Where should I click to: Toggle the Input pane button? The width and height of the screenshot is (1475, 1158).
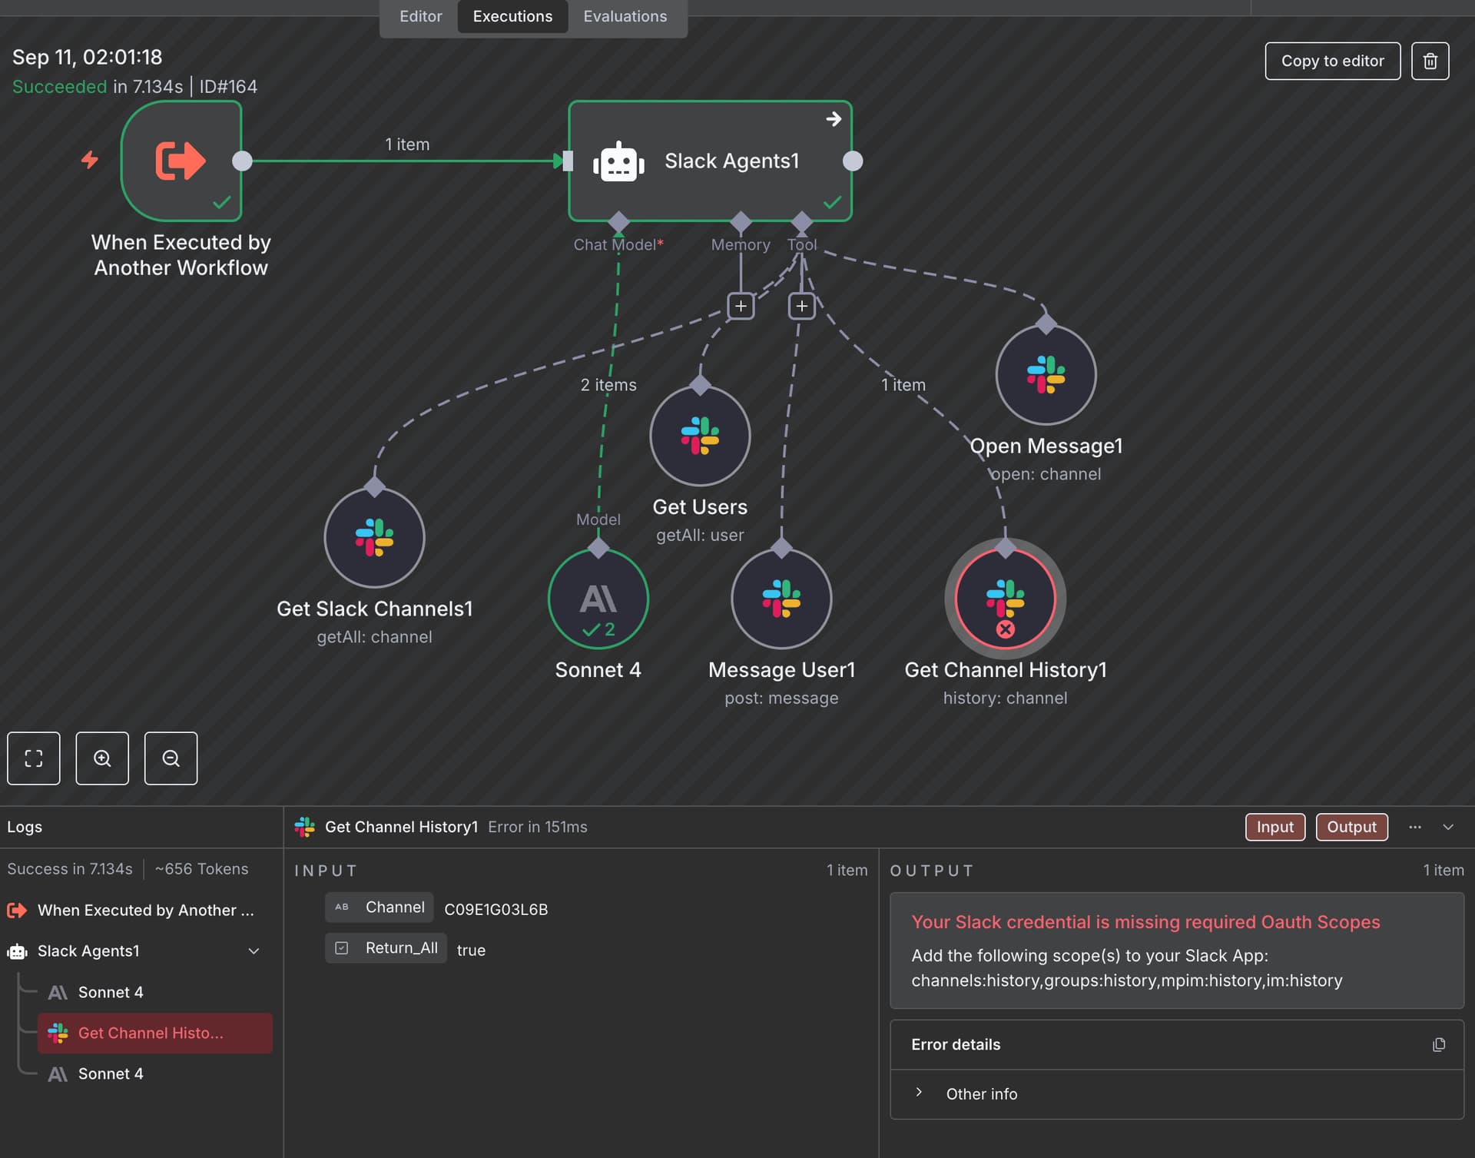point(1274,827)
